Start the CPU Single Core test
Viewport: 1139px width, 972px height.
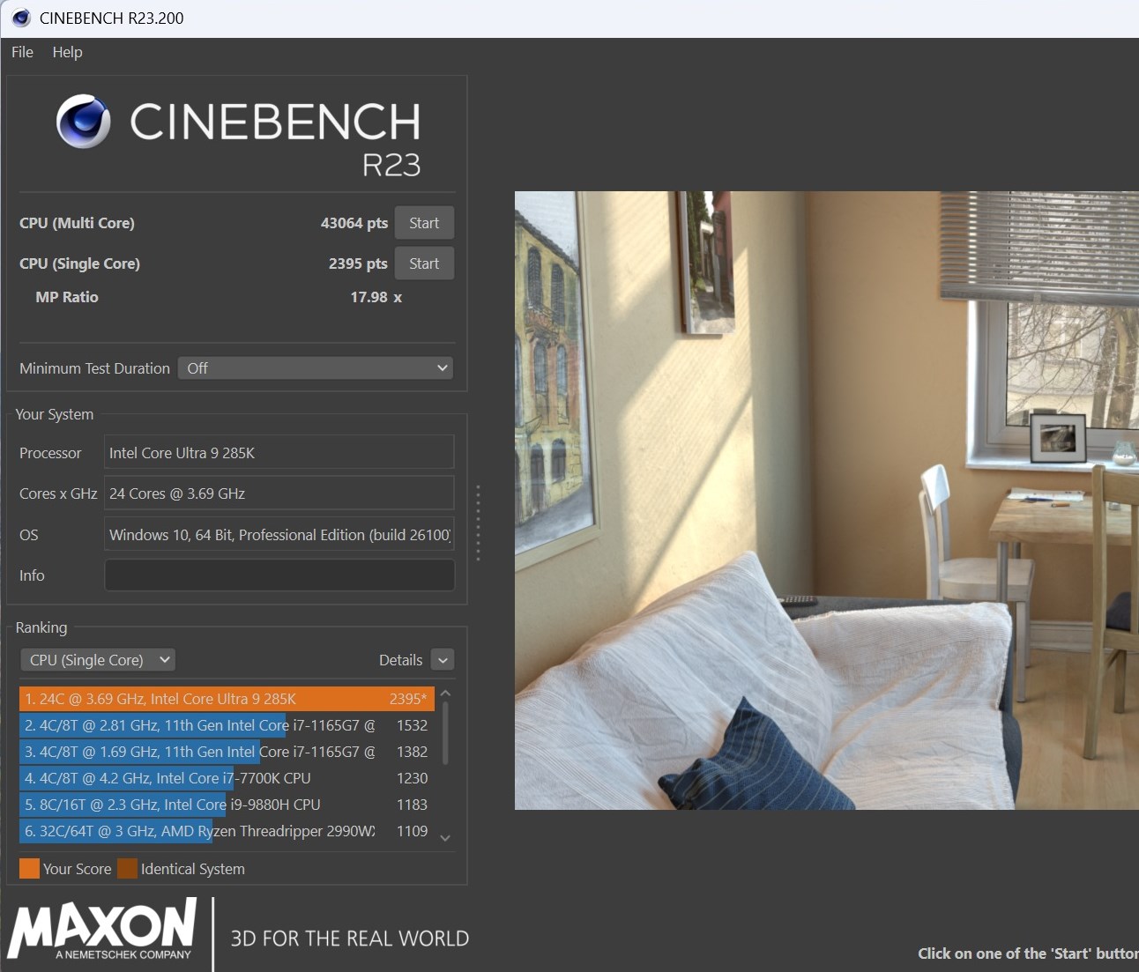(x=424, y=263)
